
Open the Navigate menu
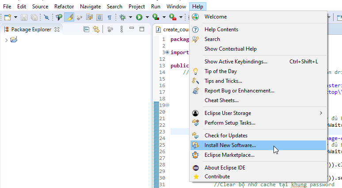pos(90,7)
